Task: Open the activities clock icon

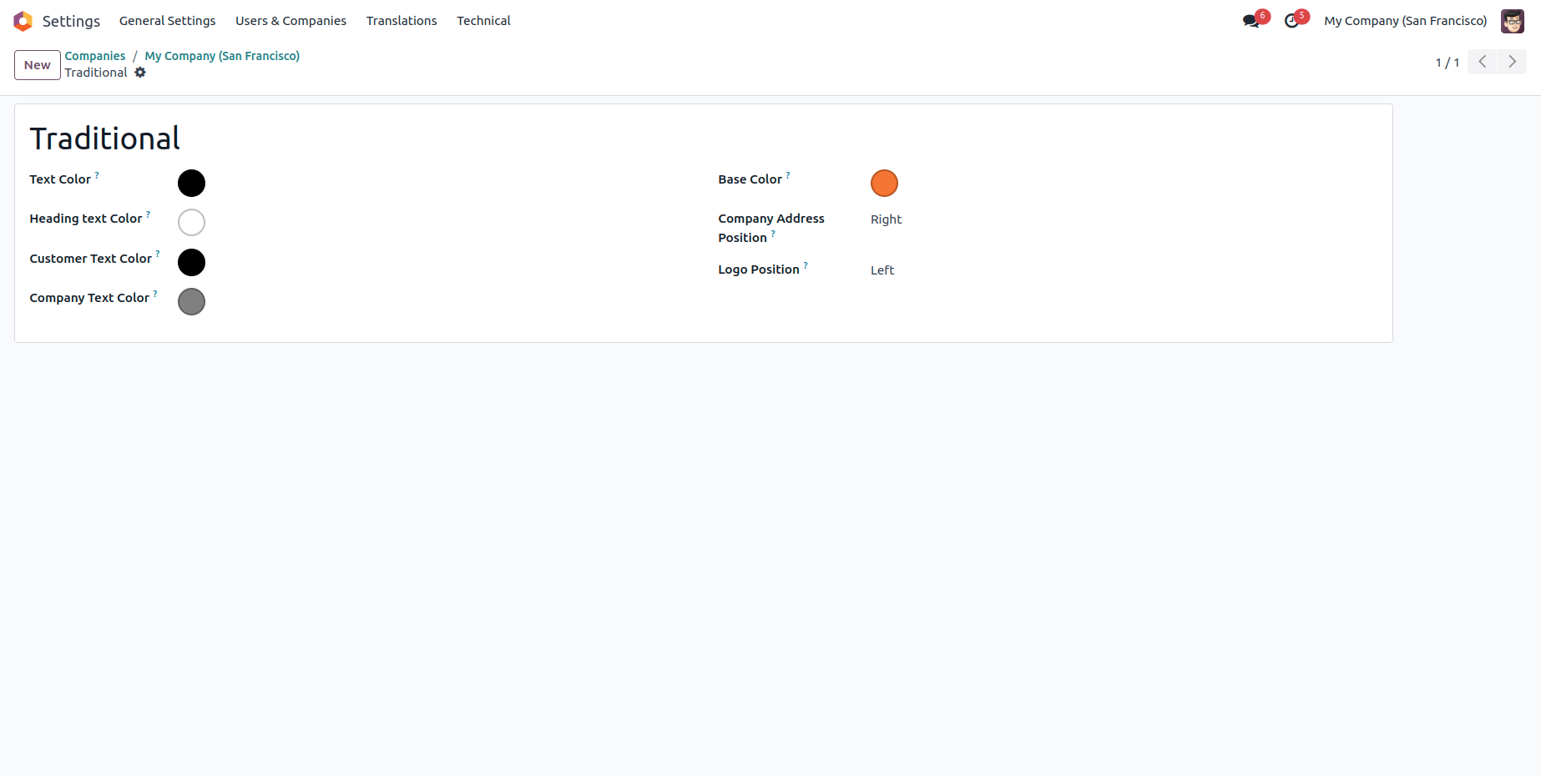Action: click(1292, 21)
